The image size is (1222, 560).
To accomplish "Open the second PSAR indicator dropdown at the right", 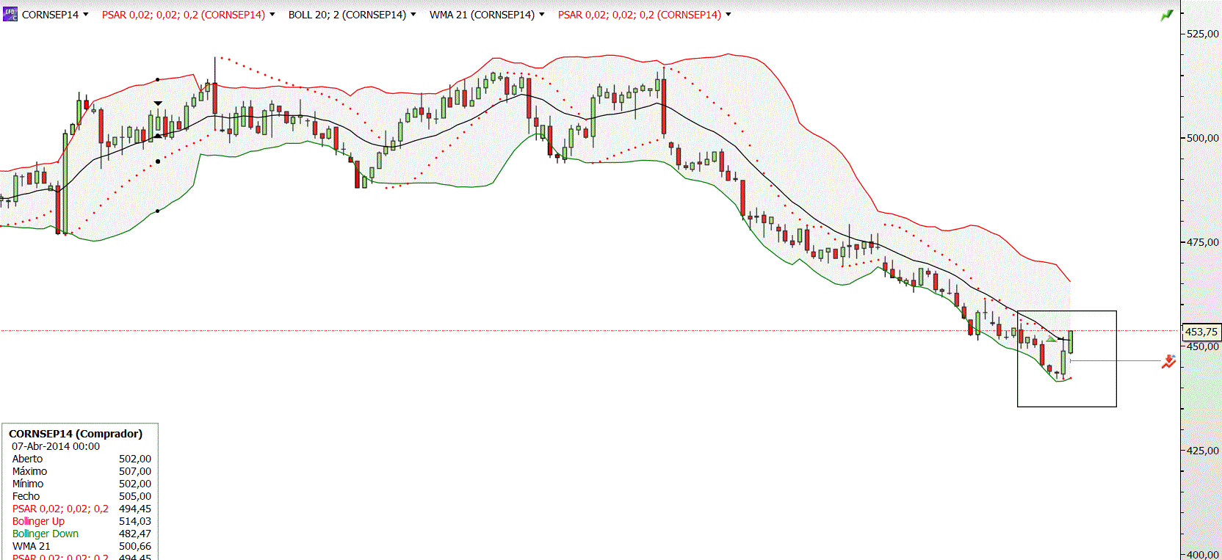I will [x=728, y=15].
